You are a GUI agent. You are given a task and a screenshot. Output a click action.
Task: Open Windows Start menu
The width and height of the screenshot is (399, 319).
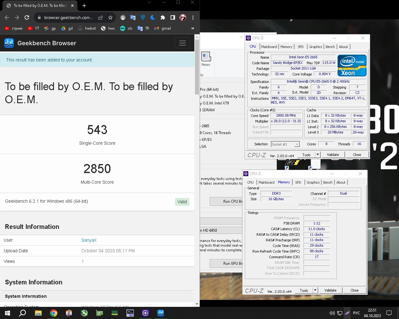(7, 313)
